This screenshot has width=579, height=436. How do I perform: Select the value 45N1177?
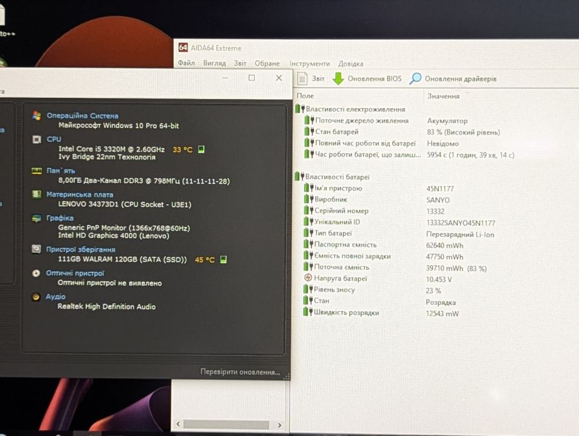click(440, 189)
